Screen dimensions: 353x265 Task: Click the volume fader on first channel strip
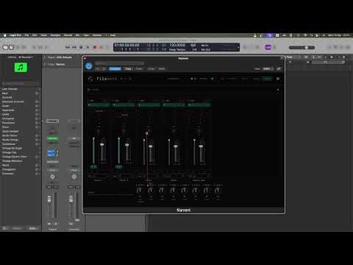pos(49,199)
